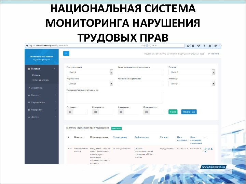
Task: Click the reload icon in address bar
Action: coord(145,46)
